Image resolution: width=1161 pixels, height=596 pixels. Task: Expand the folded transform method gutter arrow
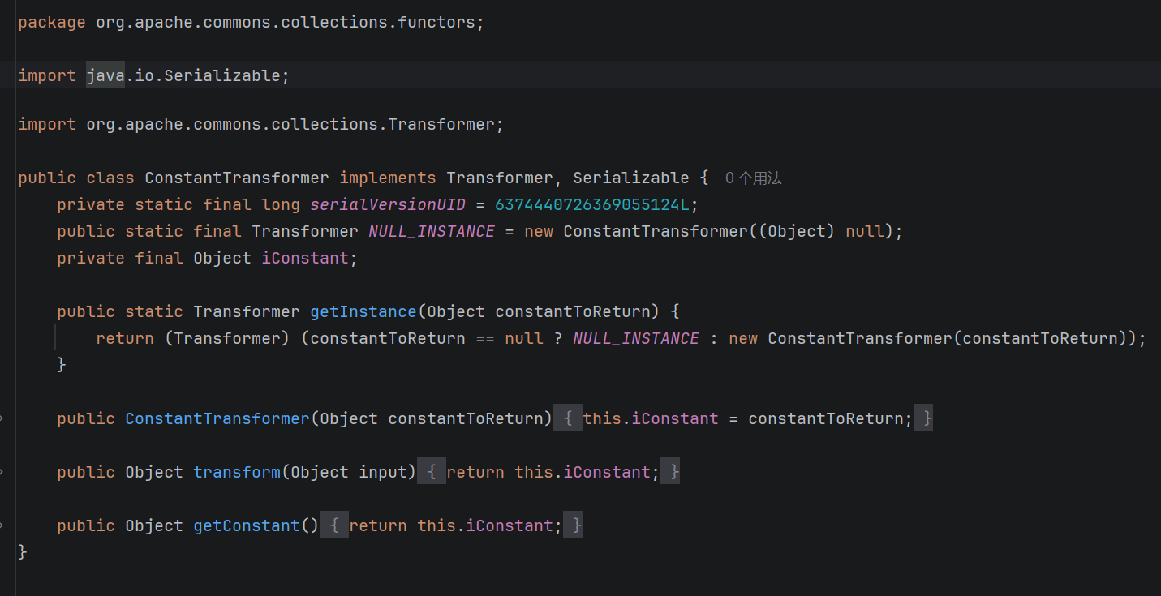point(2,472)
